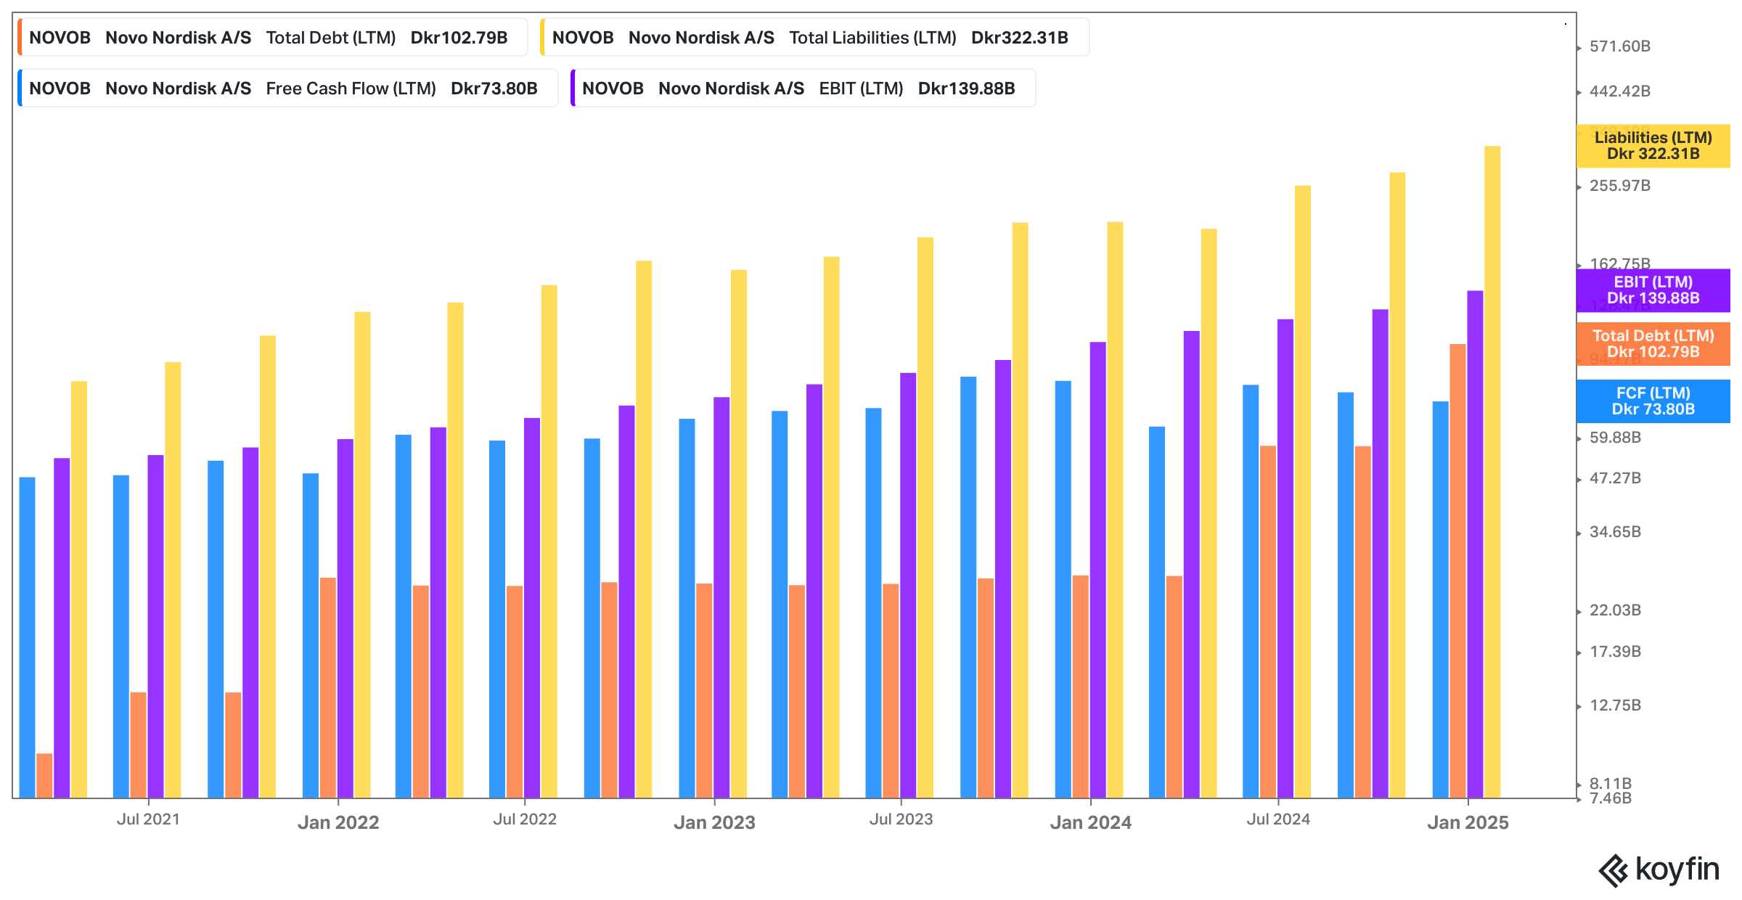The height and width of the screenshot is (900, 1742).
Task: Select the Total Liabilities (LTM) legend entry
Action: [814, 38]
